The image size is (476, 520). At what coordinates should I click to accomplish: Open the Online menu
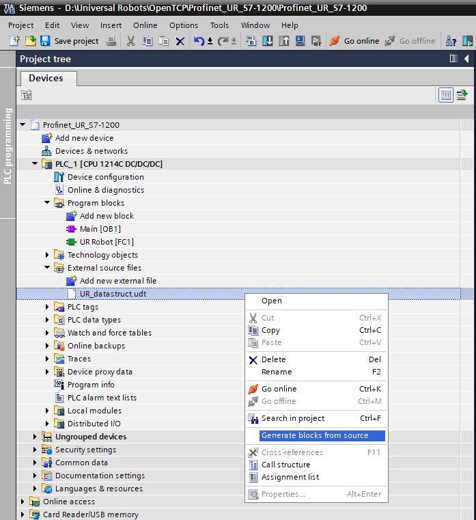click(145, 25)
